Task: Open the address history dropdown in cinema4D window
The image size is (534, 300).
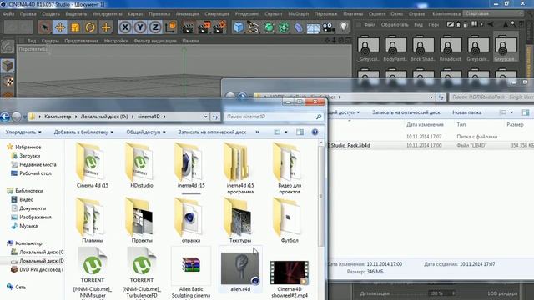Action: coord(206,117)
